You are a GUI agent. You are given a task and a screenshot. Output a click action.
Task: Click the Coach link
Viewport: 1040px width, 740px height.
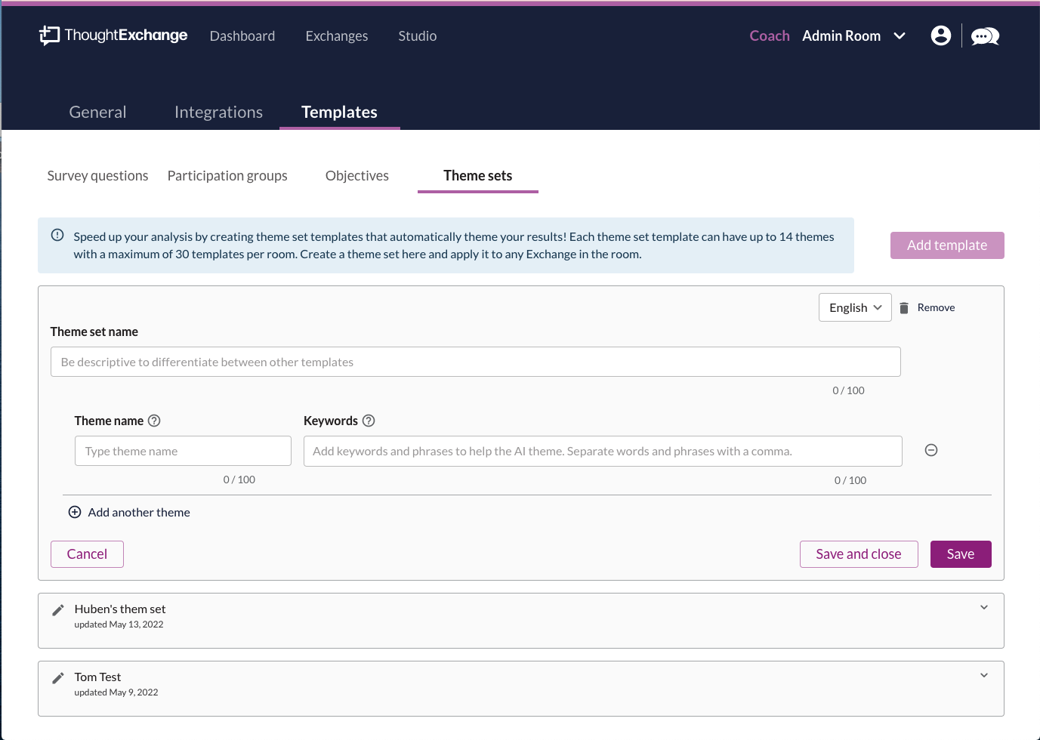tap(770, 35)
